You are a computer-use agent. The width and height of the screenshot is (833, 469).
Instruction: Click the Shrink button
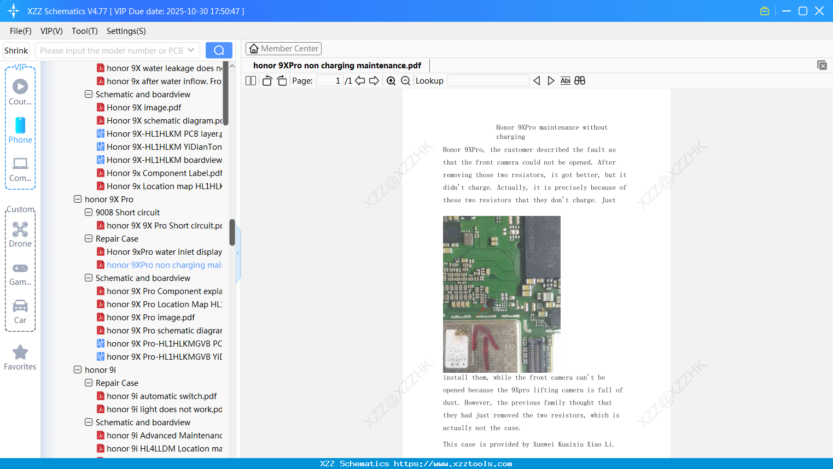pos(16,50)
